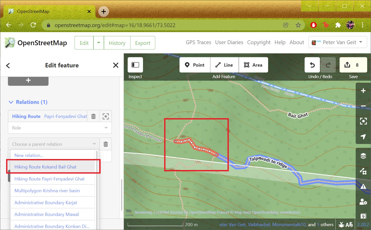Image resolution: width=371 pixels, height=230 pixels.
Task: Share this page from address bar
Action: coord(286,25)
